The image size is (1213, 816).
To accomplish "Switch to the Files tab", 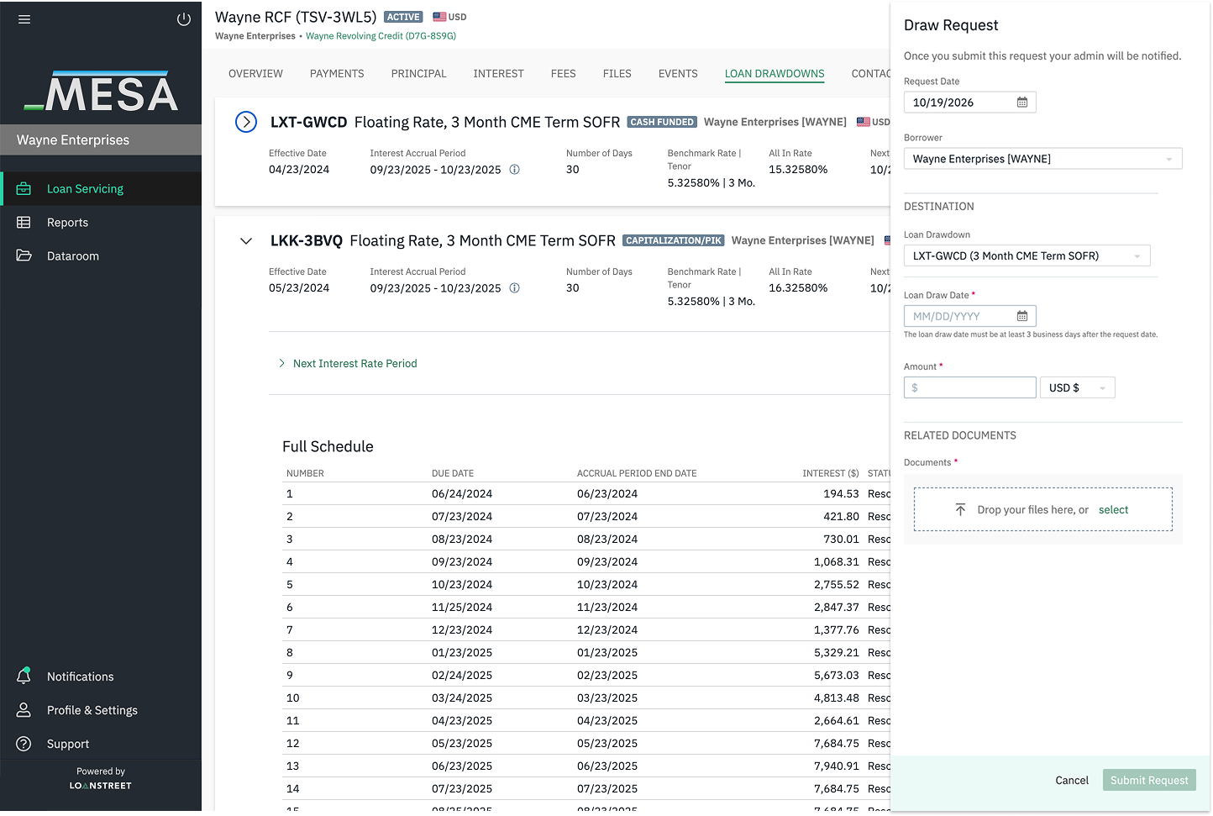I will point(617,74).
